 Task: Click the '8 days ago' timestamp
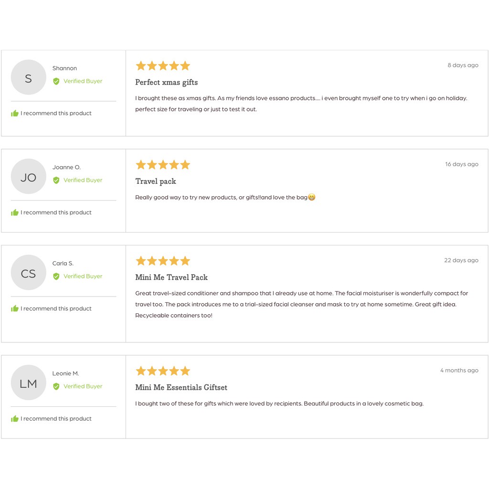(463, 65)
